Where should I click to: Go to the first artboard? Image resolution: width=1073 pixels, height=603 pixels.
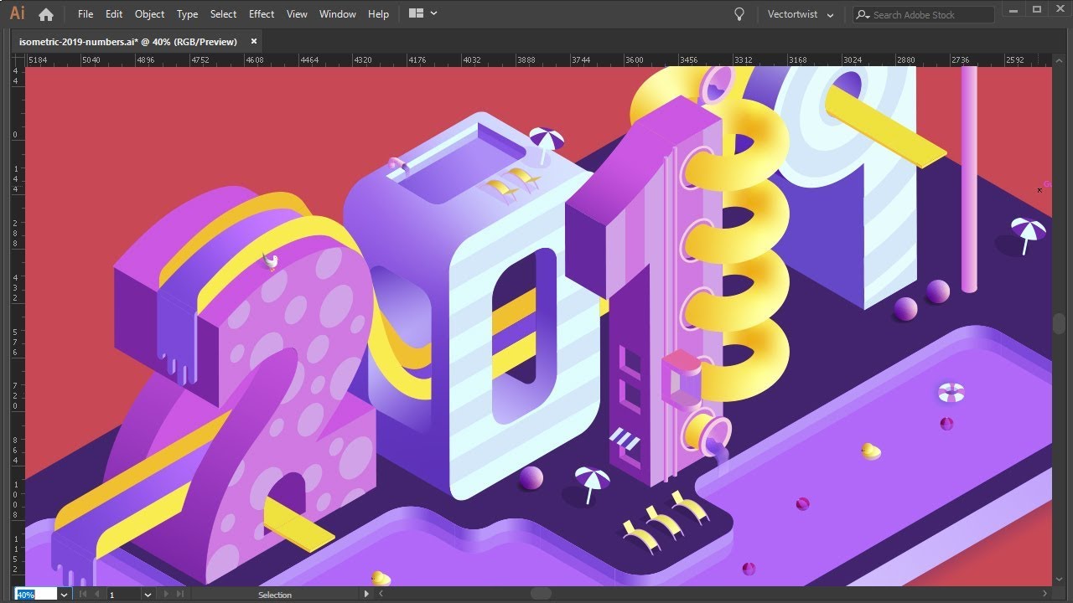[x=83, y=595]
